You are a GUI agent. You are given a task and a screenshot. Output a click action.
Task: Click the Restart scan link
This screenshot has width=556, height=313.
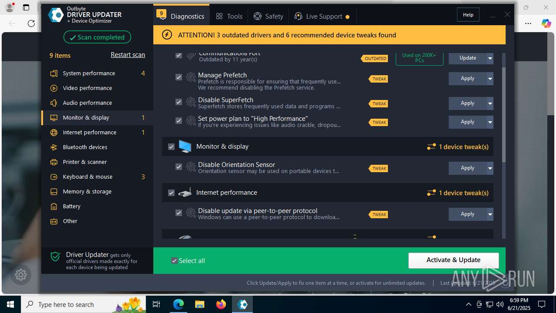coord(128,55)
